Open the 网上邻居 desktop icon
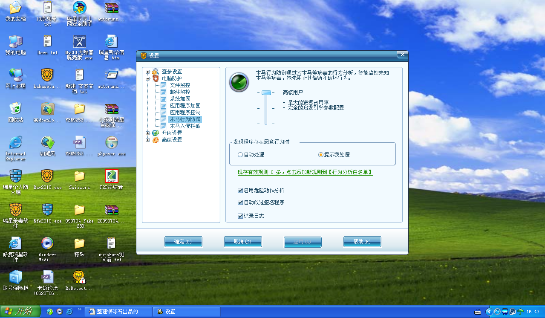This screenshot has width=545, height=318. coord(15,78)
